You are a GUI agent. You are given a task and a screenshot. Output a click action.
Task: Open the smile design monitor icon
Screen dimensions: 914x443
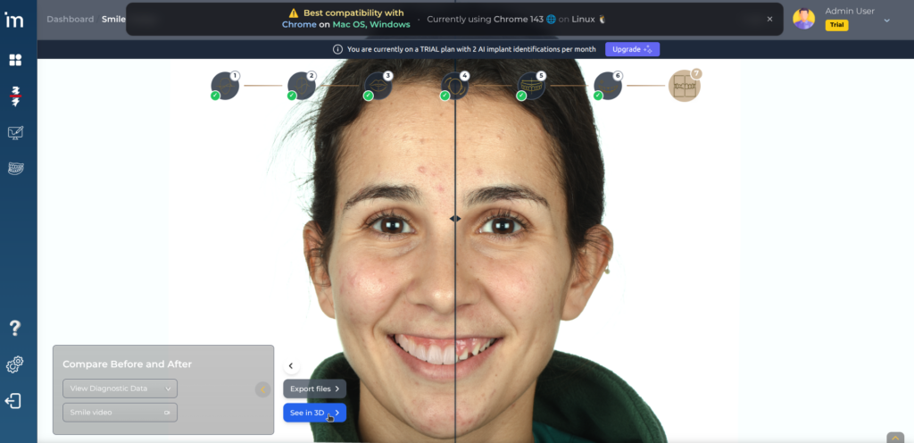15,133
